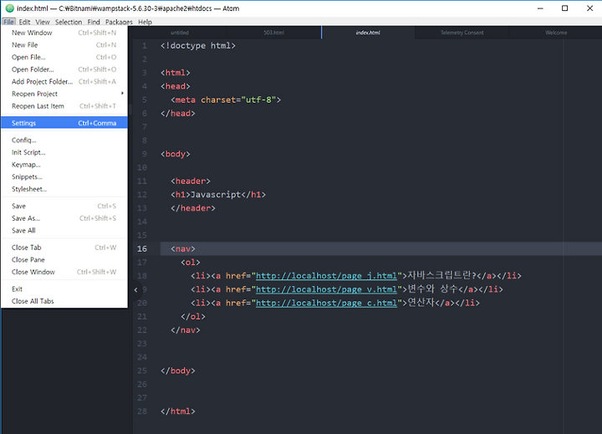Switch to the 503.html tab

click(x=273, y=33)
